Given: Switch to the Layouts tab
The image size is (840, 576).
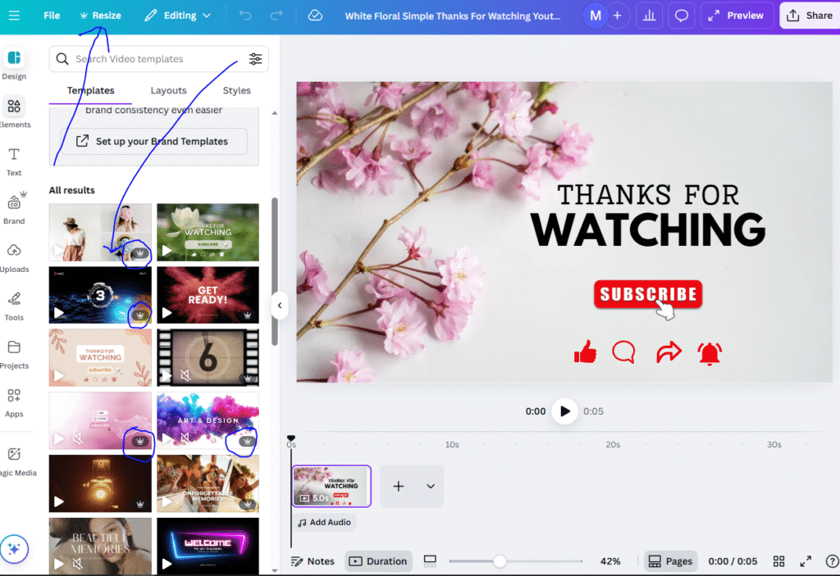Looking at the screenshot, I should pos(168,90).
